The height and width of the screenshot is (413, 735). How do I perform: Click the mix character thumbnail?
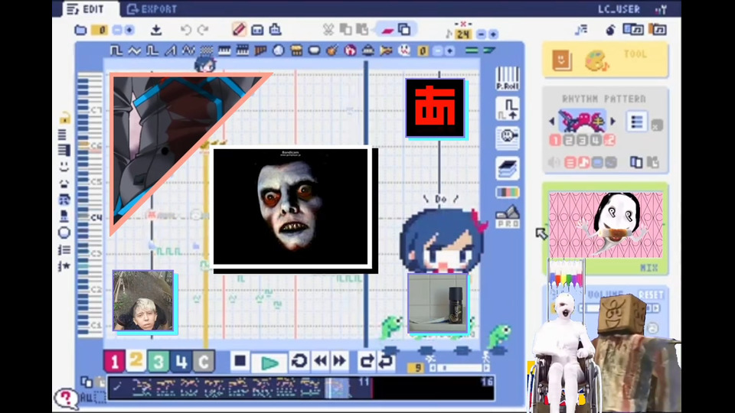[606, 225]
